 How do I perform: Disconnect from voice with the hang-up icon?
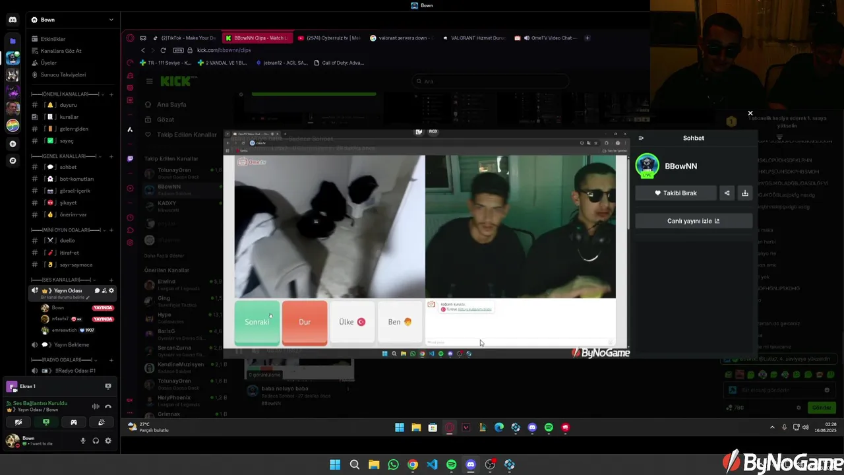tap(108, 406)
